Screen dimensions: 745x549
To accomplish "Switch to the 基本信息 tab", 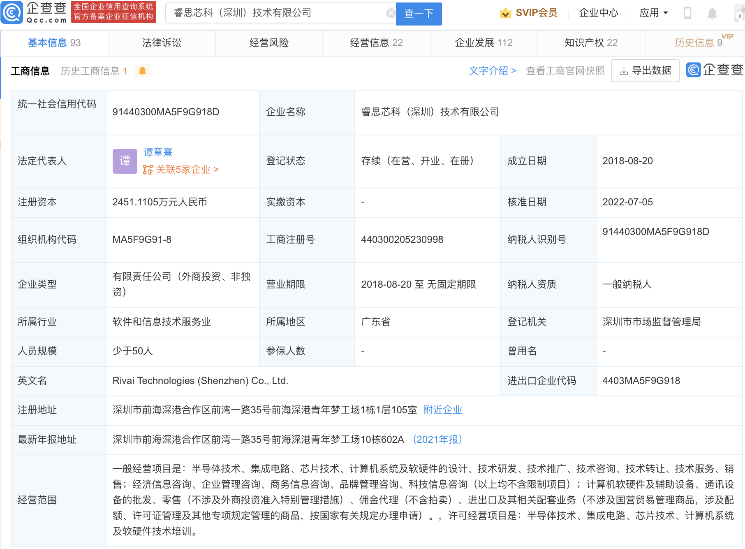I will (x=54, y=43).
